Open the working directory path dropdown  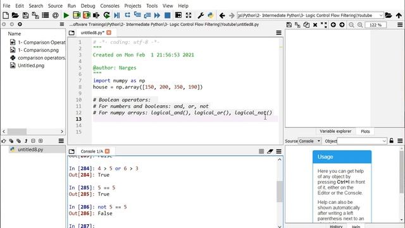click(381, 15)
